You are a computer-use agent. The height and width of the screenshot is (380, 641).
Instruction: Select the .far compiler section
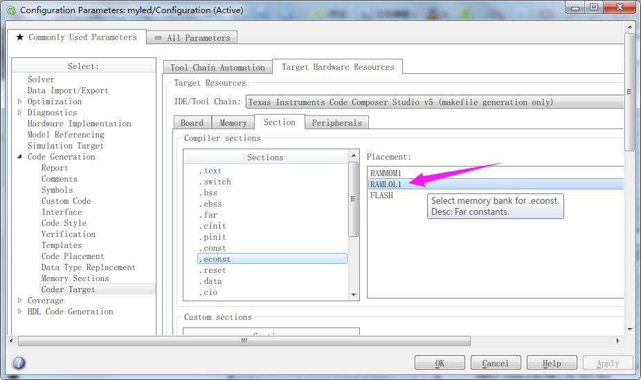pyautogui.click(x=208, y=215)
